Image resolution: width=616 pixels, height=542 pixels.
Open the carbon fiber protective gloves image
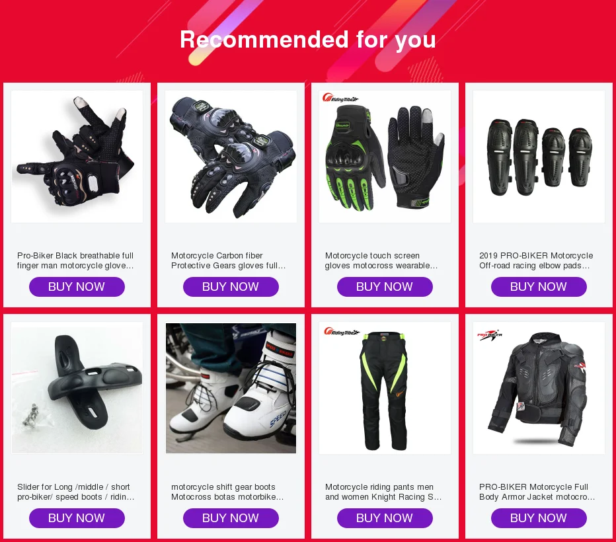[231, 157]
